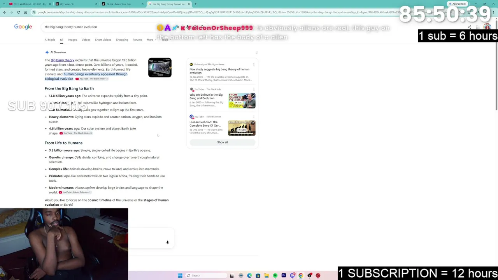This screenshot has height=280, width=498.
Task: Open options for The Black Hole video result
Action: point(254,89)
